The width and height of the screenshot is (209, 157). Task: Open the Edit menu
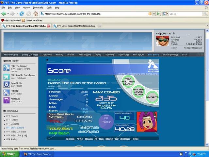[10, 8]
